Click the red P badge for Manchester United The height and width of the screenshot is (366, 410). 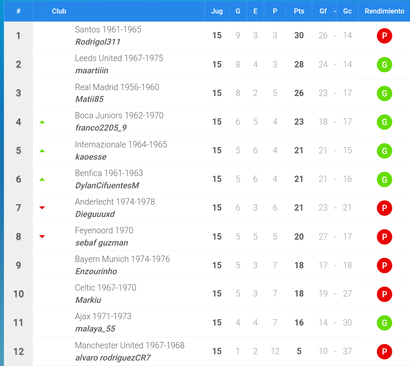pyautogui.click(x=384, y=352)
